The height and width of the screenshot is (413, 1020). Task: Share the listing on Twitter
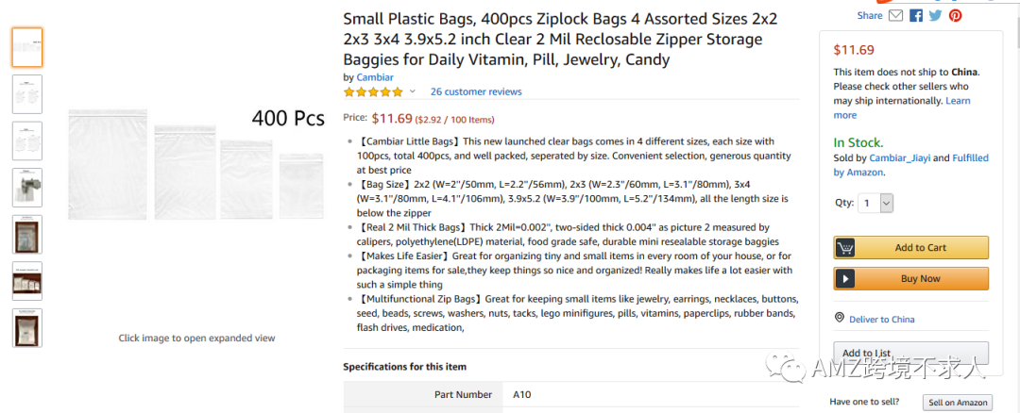point(935,15)
